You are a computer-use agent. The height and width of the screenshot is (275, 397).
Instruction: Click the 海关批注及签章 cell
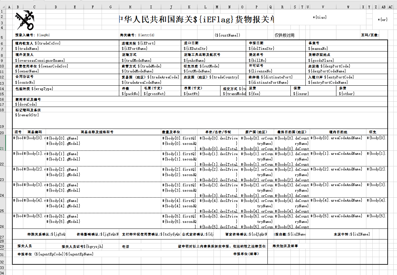tap(285, 246)
